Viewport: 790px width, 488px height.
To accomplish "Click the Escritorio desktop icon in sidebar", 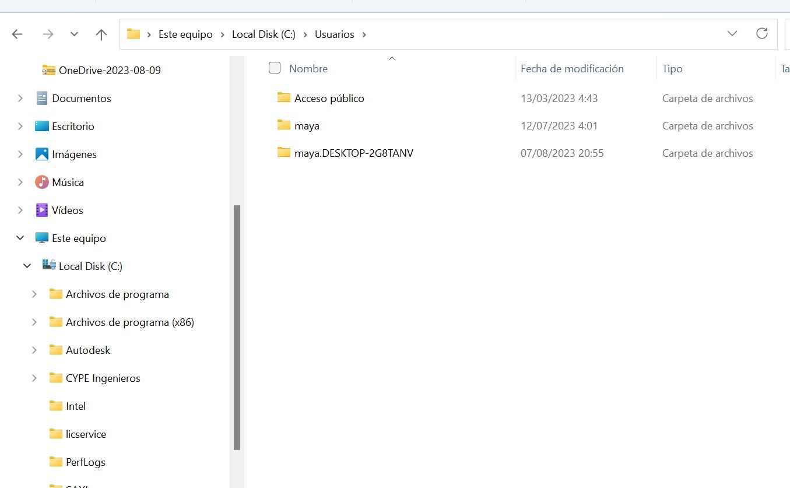I will [42, 126].
